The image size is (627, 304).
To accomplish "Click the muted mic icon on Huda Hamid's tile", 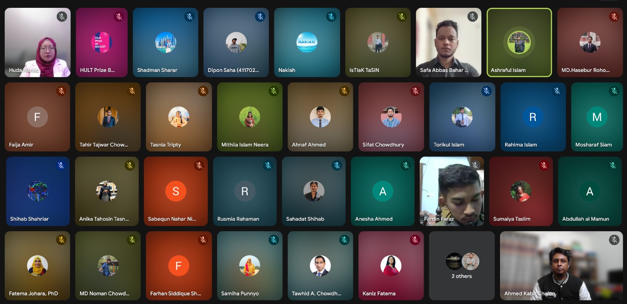I will coord(62,16).
